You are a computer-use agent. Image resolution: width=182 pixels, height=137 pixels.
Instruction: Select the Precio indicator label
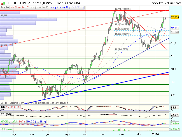(x=5, y=8)
